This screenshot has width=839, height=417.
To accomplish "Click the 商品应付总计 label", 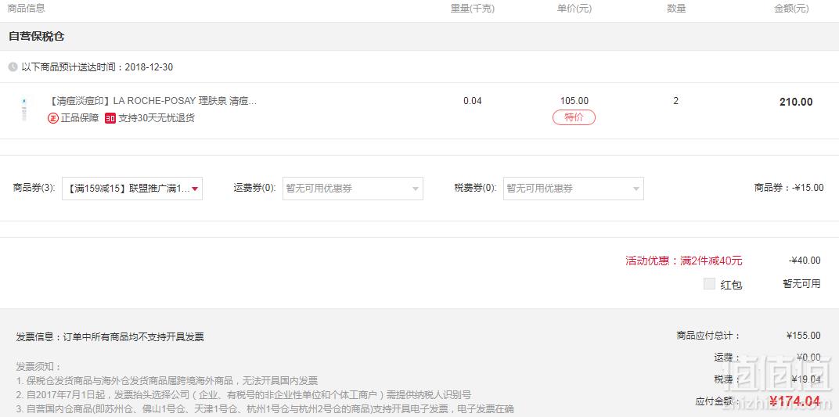I will click(x=708, y=336).
